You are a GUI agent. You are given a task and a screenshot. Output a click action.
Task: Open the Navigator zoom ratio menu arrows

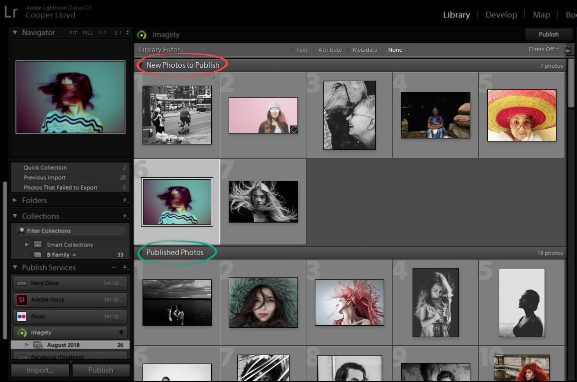[x=128, y=32]
